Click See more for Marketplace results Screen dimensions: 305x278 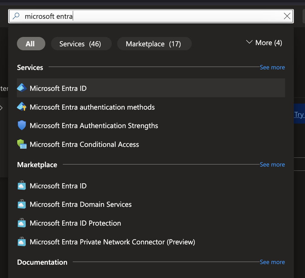tap(272, 164)
